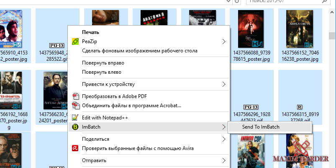Click the Avira red umbrella icon

click(75, 148)
